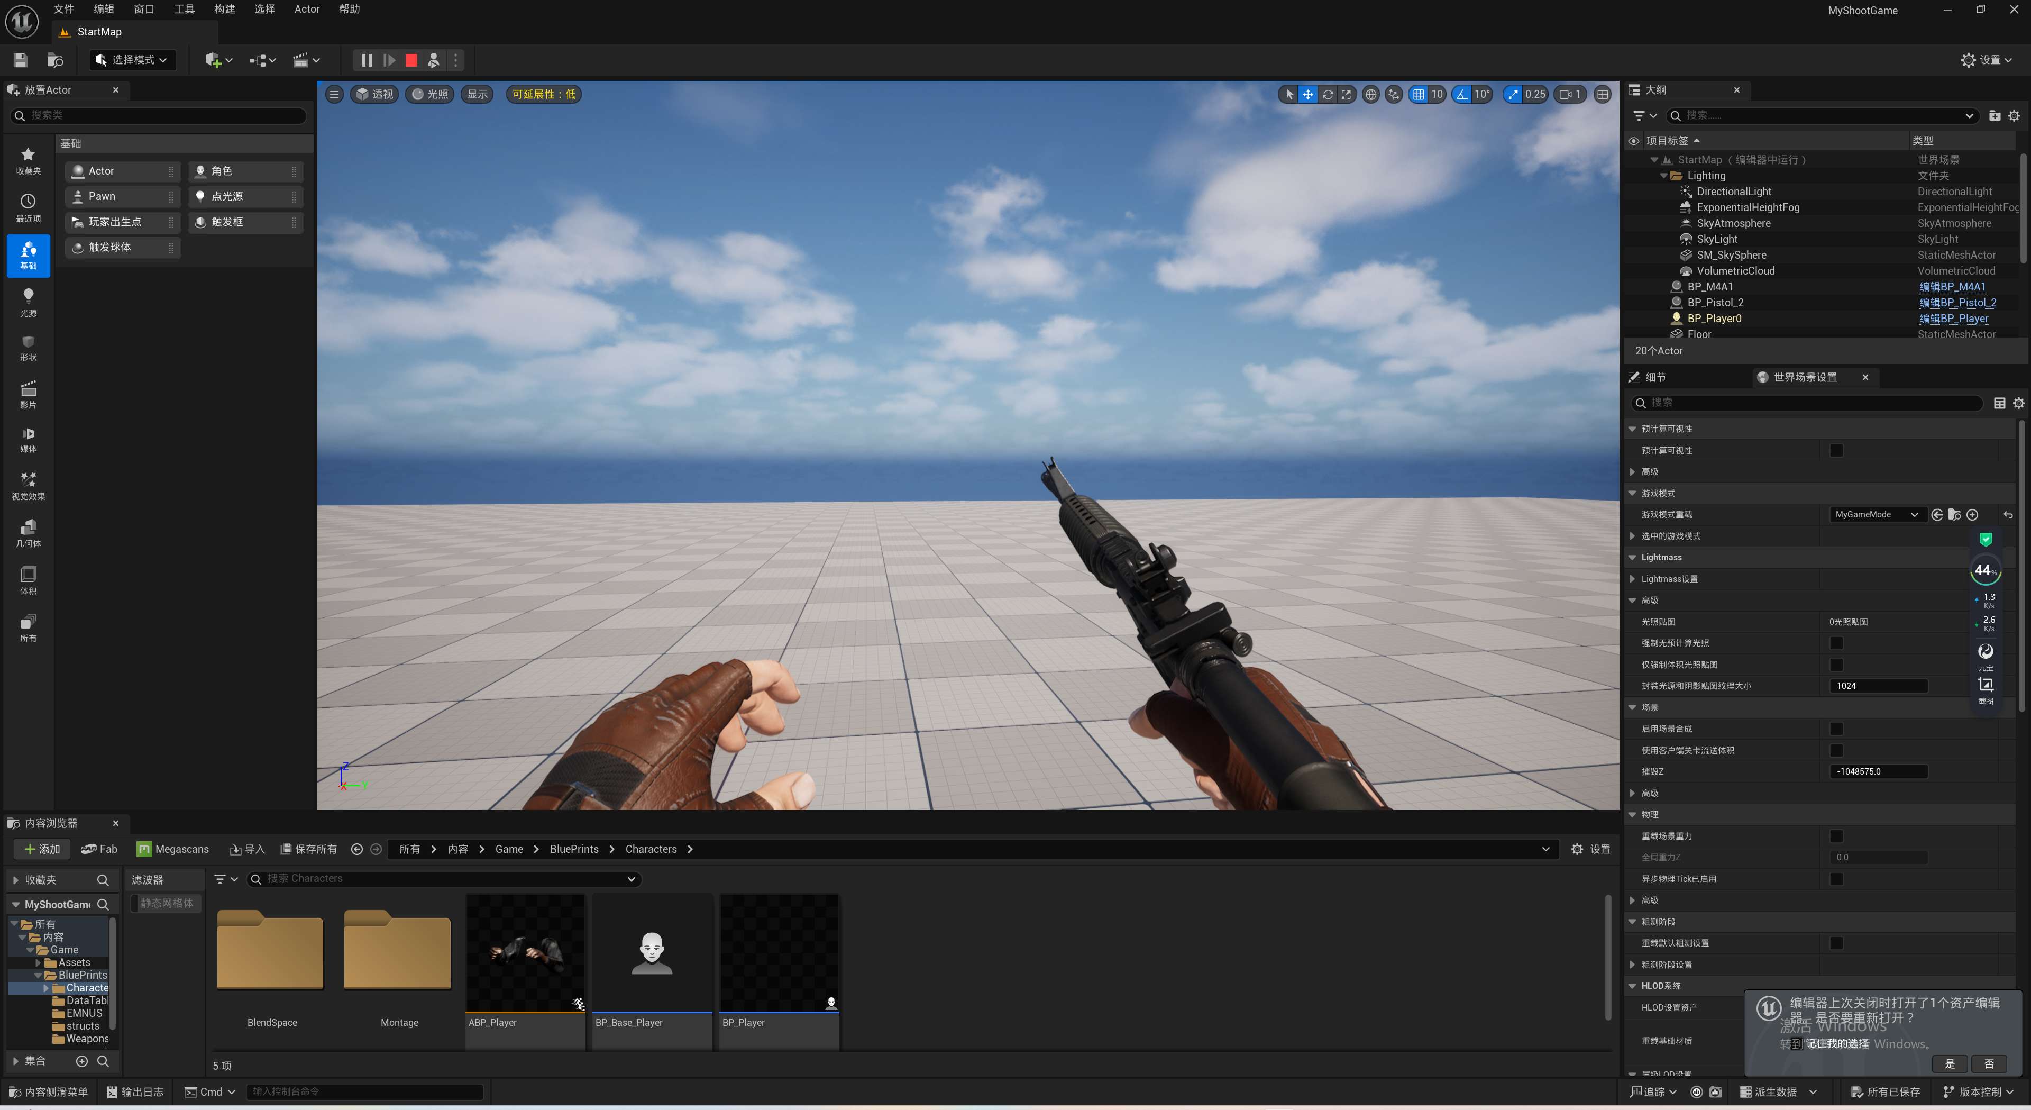Toggle world/local coordinate space globe icon

(1371, 94)
